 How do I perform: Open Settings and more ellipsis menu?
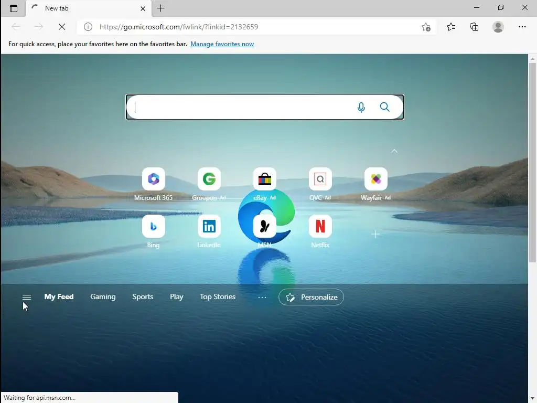[522, 27]
